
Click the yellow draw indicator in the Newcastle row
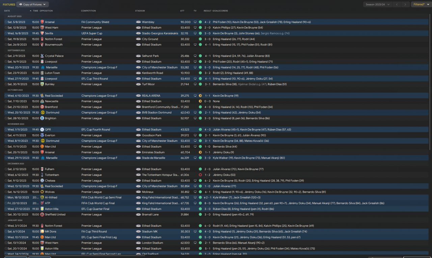click(200, 101)
